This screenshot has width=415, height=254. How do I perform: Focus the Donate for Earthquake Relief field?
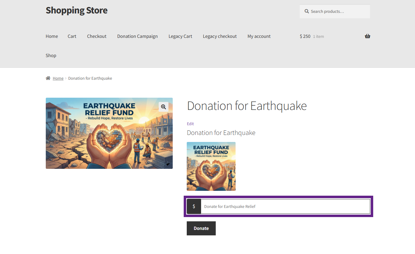pyautogui.click(x=285, y=206)
